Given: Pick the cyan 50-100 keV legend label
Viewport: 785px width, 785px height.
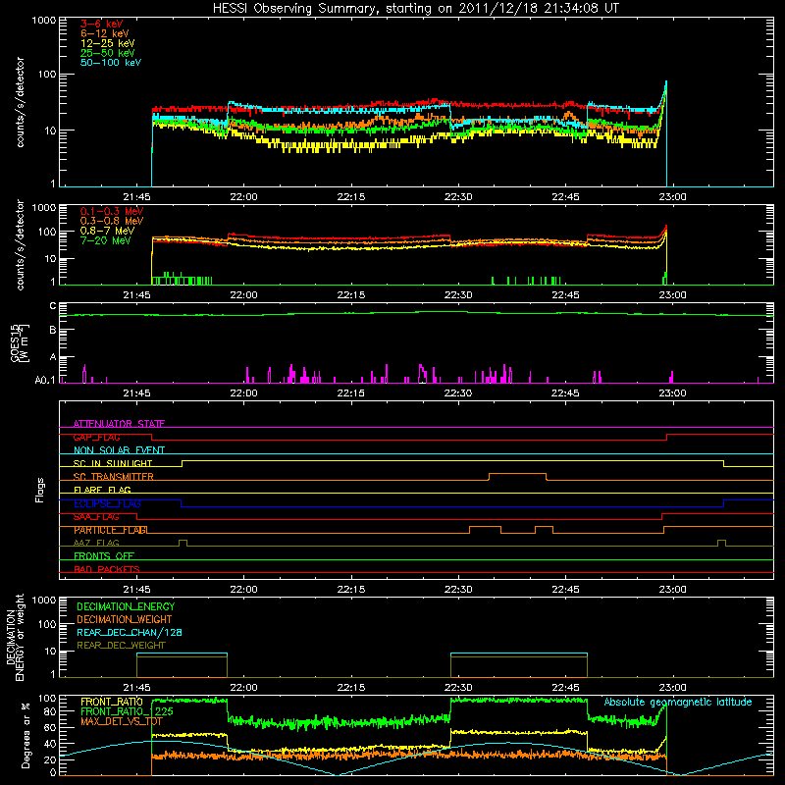Looking at the screenshot, I should (x=111, y=63).
